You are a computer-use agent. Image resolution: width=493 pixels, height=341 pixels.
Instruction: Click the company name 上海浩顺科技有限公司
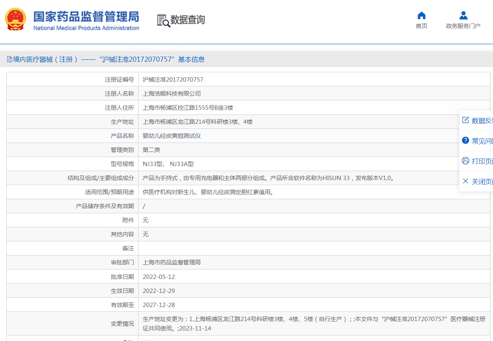click(172, 93)
